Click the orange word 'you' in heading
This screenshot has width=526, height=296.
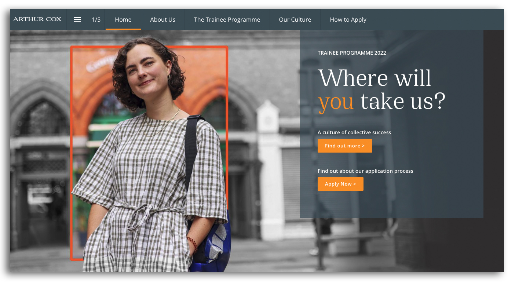click(336, 102)
